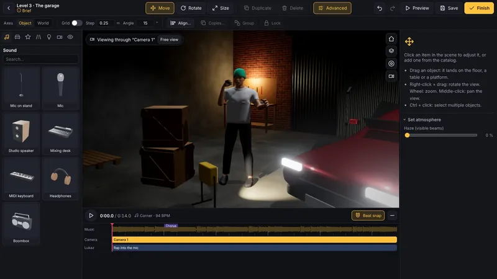Open the eye catalog category

(x=70, y=37)
